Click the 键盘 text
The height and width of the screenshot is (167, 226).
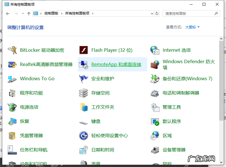click(x=96, y=121)
